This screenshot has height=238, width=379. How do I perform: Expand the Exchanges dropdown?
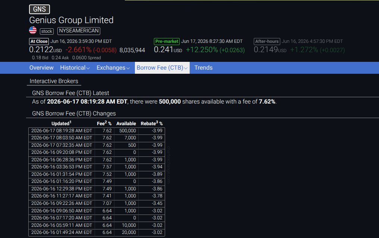(113, 68)
